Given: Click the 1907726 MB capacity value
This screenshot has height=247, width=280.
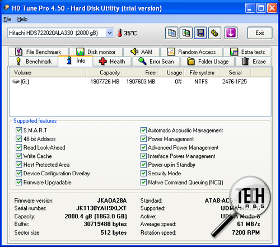Looking at the screenshot, I should (105, 82).
